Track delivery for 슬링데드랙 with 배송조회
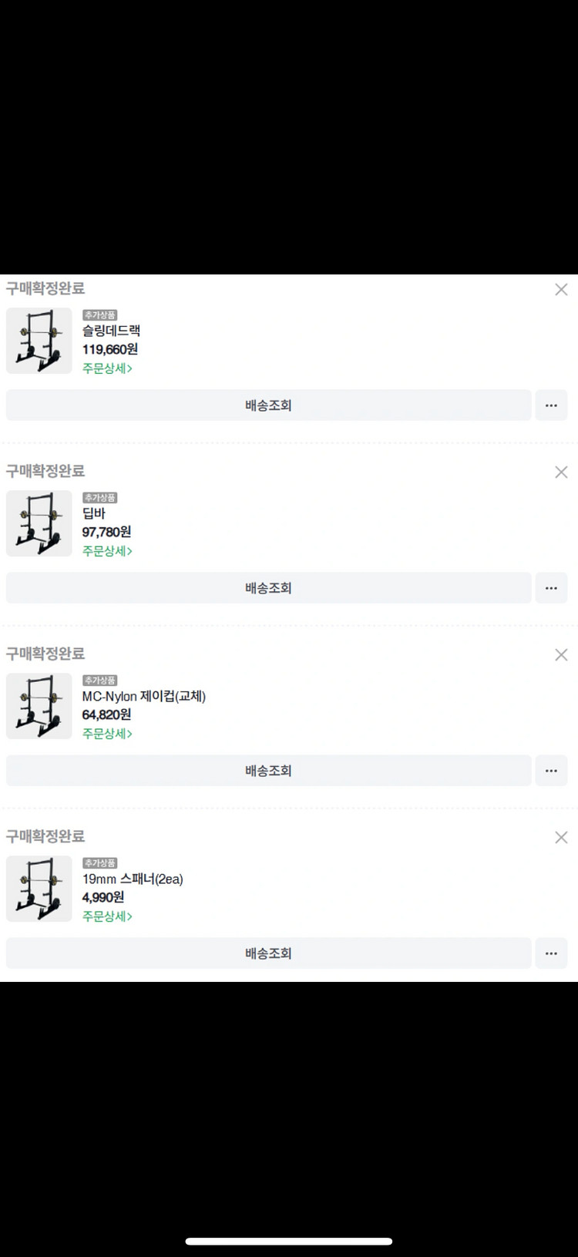The height and width of the screenshot is (1257, 578). (268, 405)
